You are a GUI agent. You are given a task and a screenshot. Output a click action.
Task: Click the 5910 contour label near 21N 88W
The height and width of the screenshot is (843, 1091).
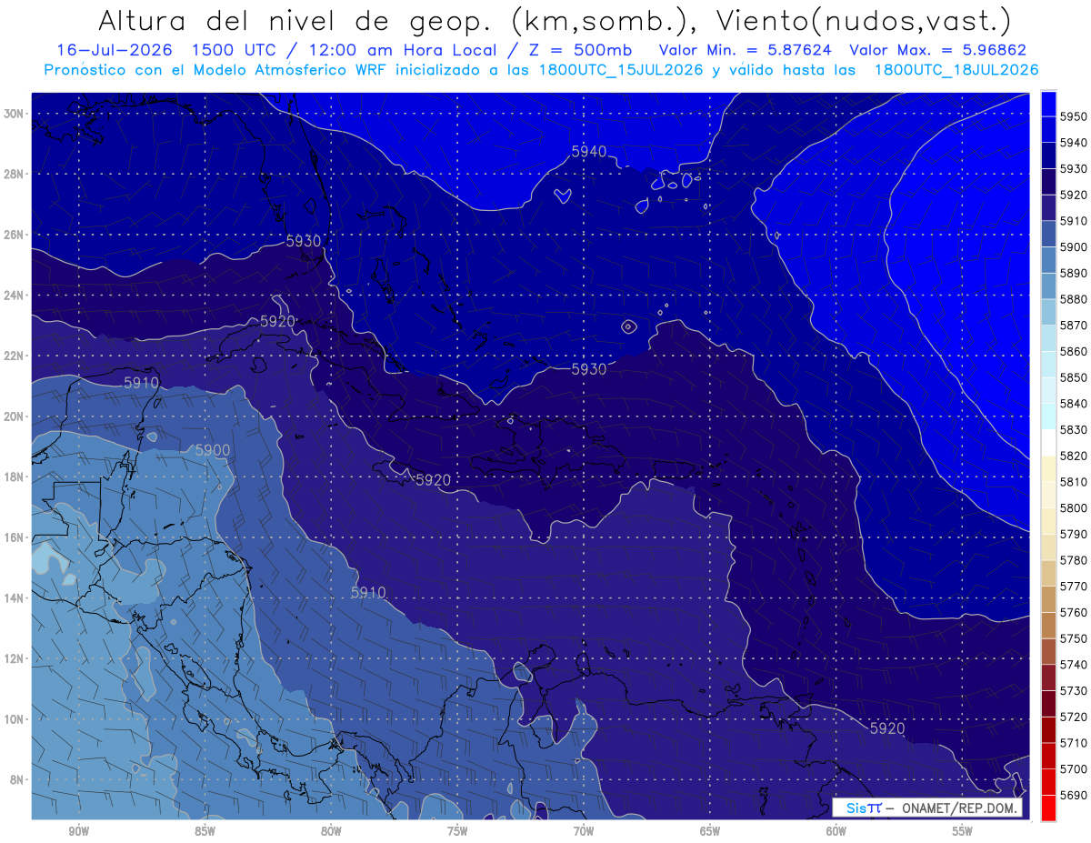point(141,383)
